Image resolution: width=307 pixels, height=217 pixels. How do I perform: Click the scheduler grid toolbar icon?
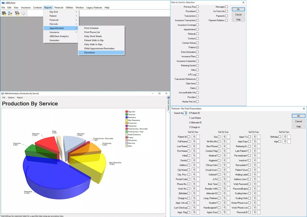pyautogui.click(x=4, y=13)
